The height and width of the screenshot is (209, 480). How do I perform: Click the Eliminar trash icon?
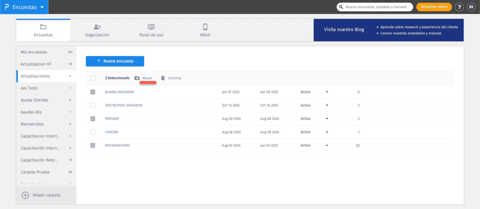(x=163, y=78)
